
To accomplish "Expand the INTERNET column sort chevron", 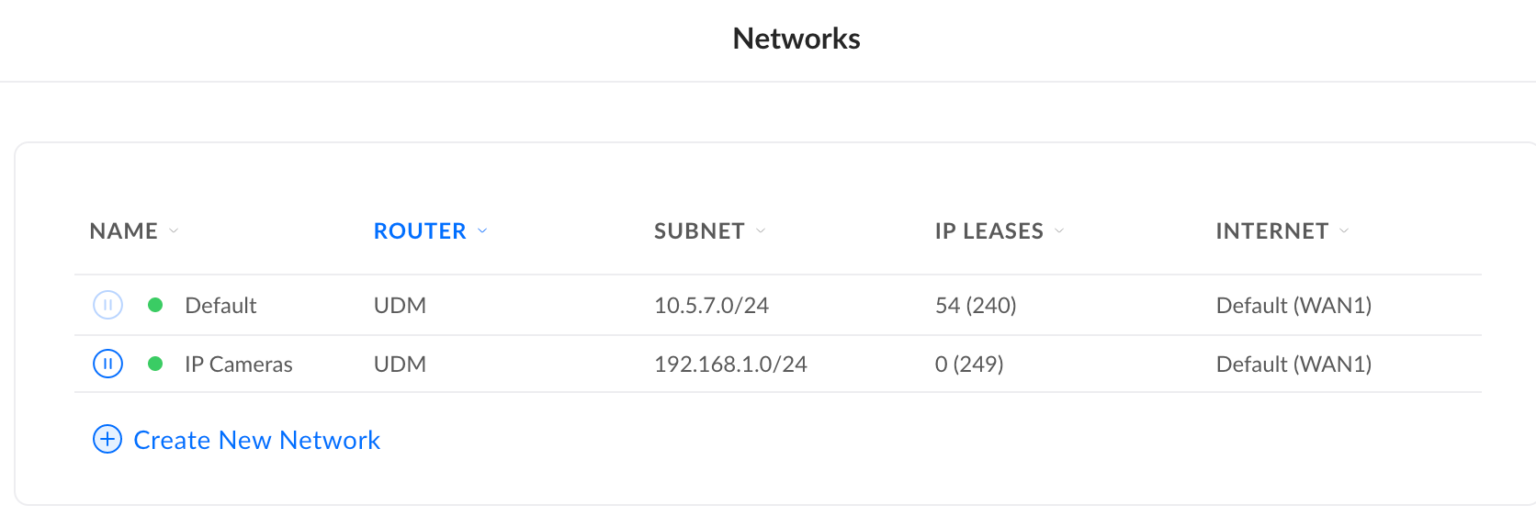I will (1344, 231).
